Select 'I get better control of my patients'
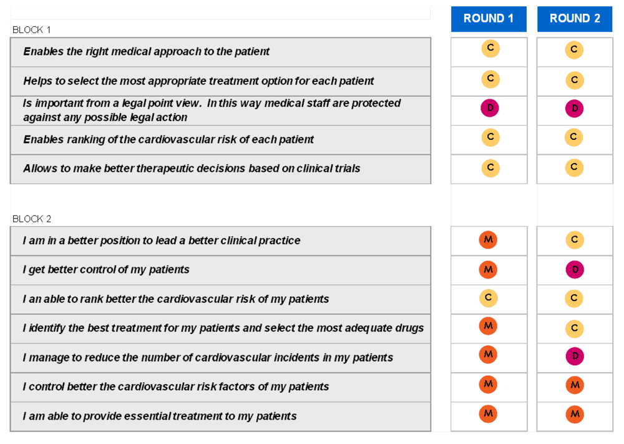This screenshot has width=624, height=444. tap(220, 270)
